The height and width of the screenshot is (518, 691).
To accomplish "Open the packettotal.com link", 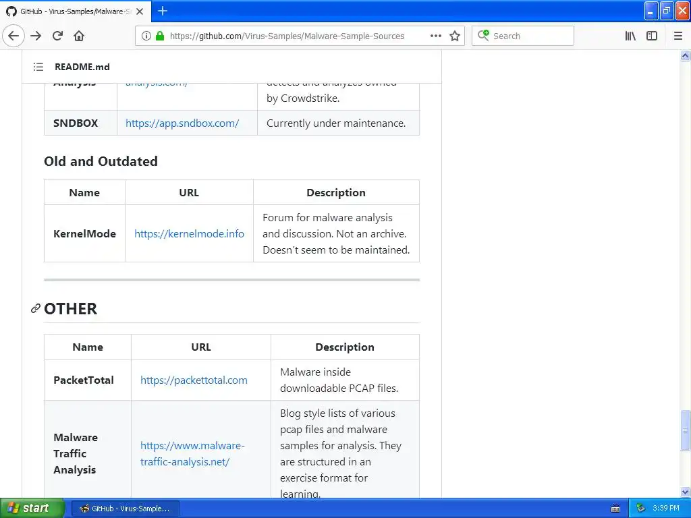I will tap(194, 380).
